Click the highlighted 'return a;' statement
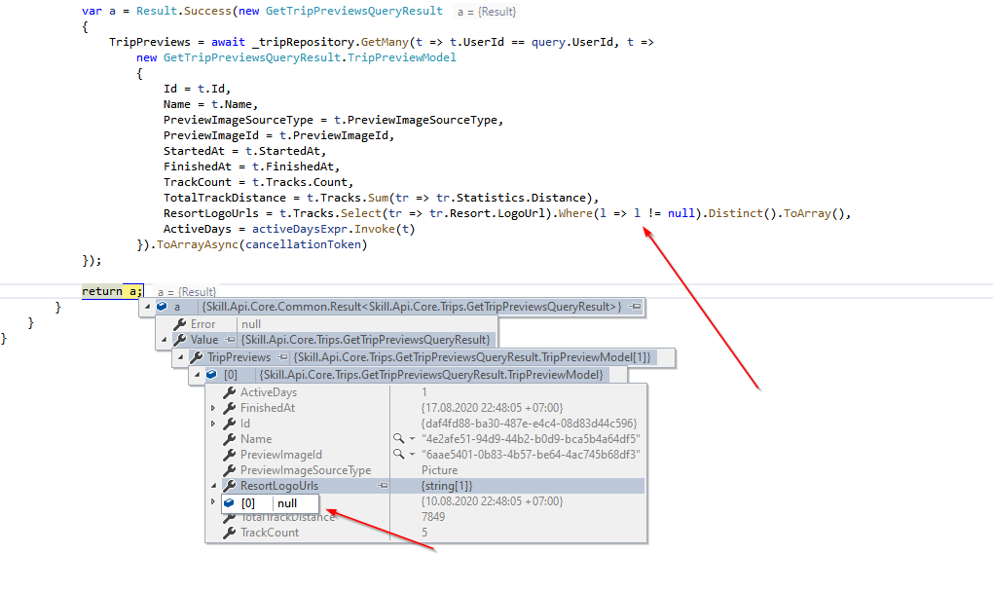The height and width of the screenshot is (591, 993). click(110, 290)
